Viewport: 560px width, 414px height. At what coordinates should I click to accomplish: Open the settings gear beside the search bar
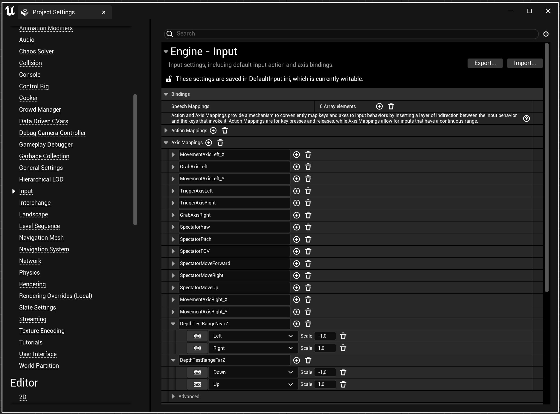(x=546, y=34)
